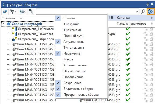Select 3D фрагмент_2 (Боковая) tree item
Viewport: 155px width, 104px height.
(x=35, y=34)
